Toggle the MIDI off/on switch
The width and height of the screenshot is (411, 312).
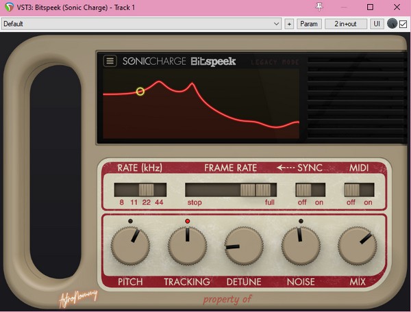pyautogui.click(x=359, y=190)
